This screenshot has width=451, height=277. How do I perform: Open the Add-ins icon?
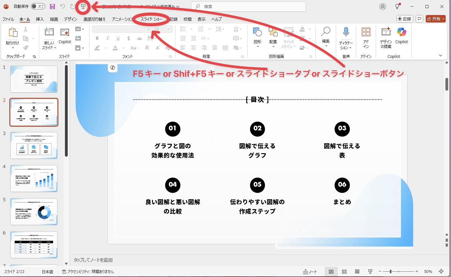coord(366,38)
